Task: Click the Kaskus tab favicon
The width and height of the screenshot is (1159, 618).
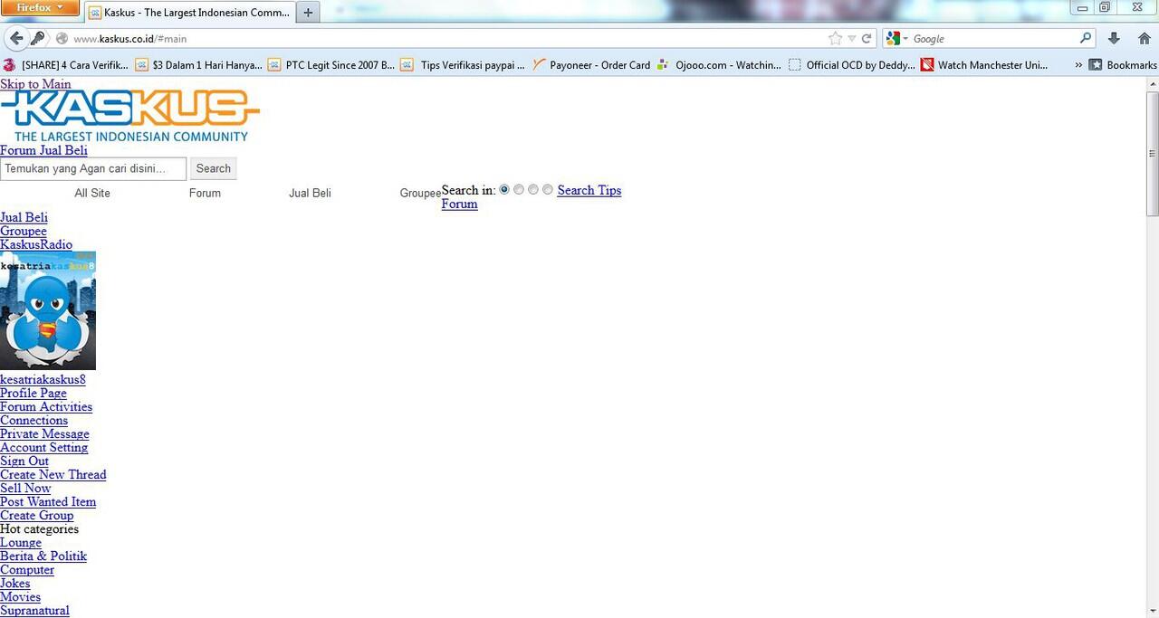Action: pyautogui.click(x=94, y=13)
